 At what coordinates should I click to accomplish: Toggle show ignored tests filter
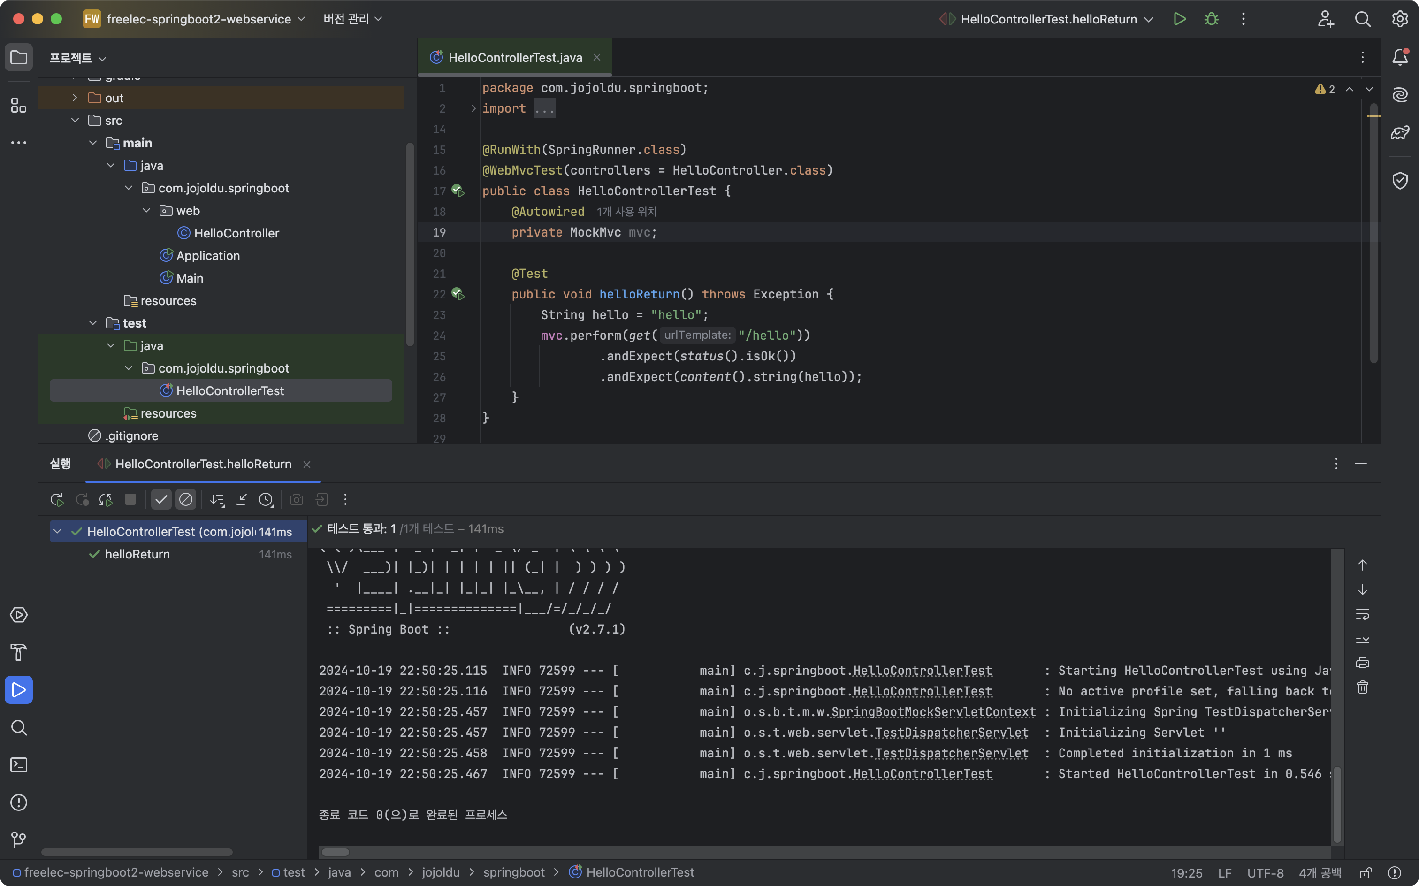click(x=186, y=499)
